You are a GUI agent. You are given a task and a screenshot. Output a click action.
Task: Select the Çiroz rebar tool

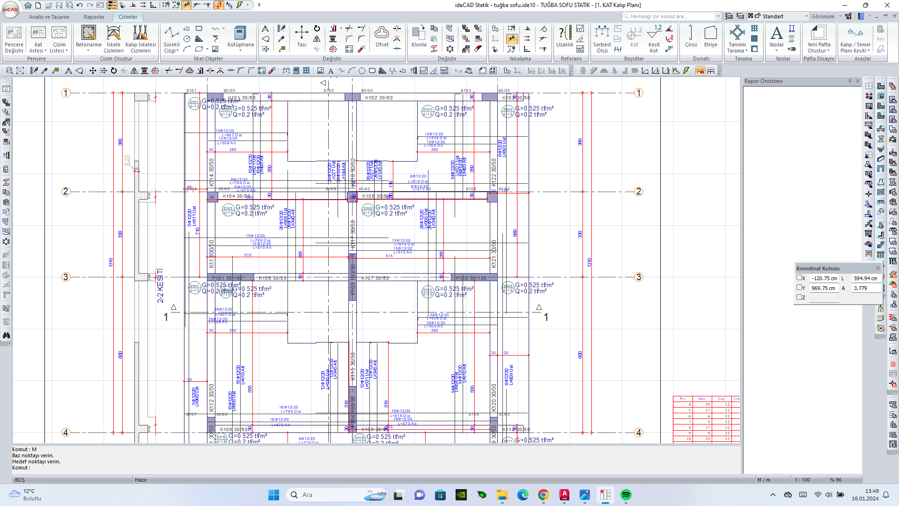click(691, 37)
